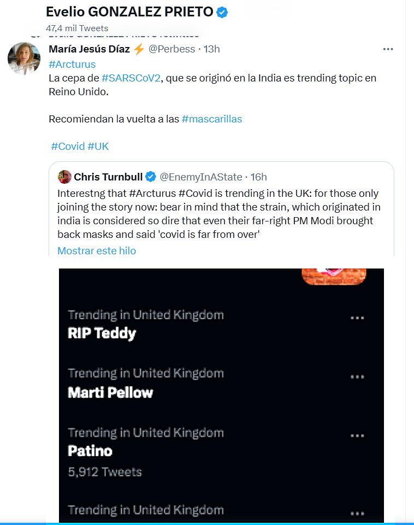Open the ellipsis menu for RIP Teddy trend
This screenshot has width=414, height=525.
point(357,318)
